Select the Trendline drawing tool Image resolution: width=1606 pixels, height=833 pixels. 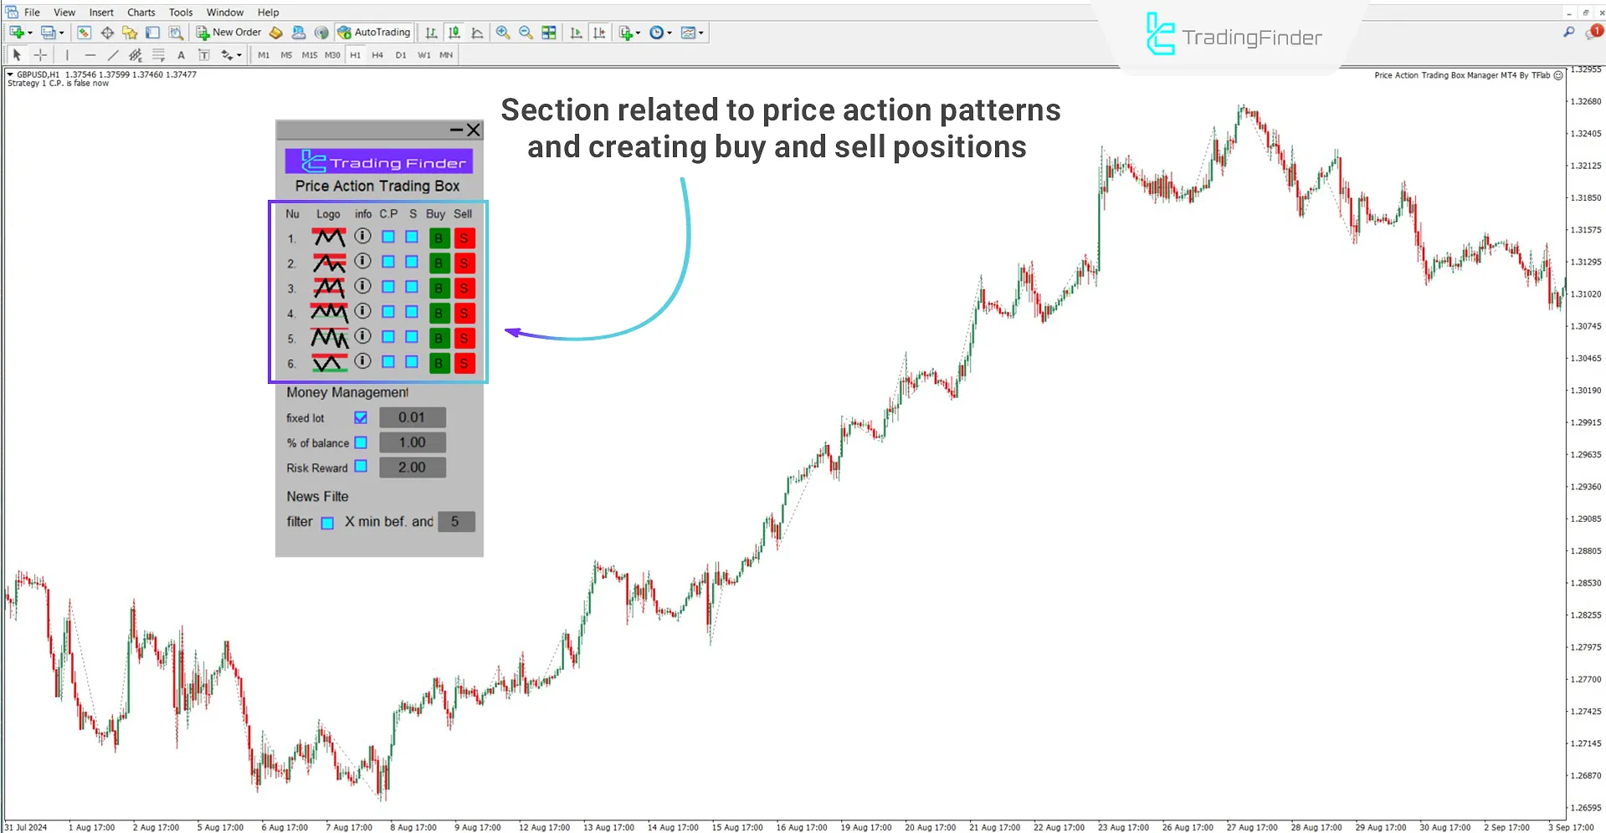pos(113,54)
